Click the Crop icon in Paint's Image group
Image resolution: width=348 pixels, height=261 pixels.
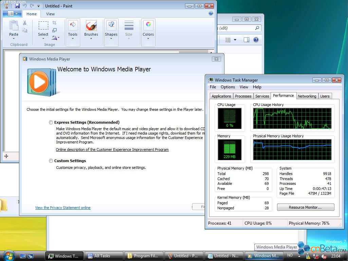click(54, 23)
